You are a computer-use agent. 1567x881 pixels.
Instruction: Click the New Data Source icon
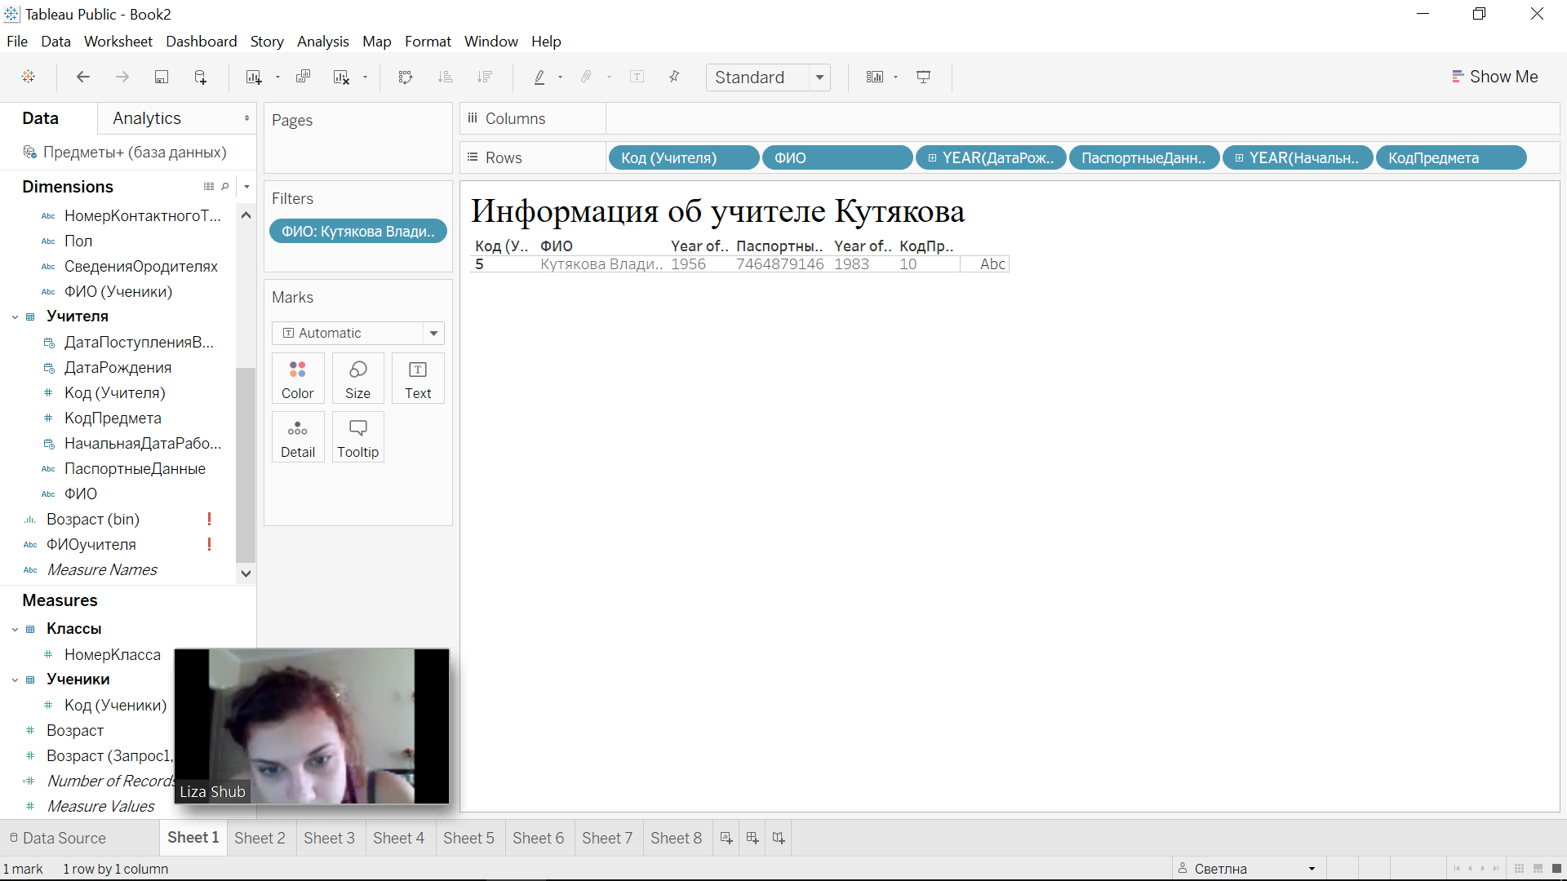(x=200, y=77)
